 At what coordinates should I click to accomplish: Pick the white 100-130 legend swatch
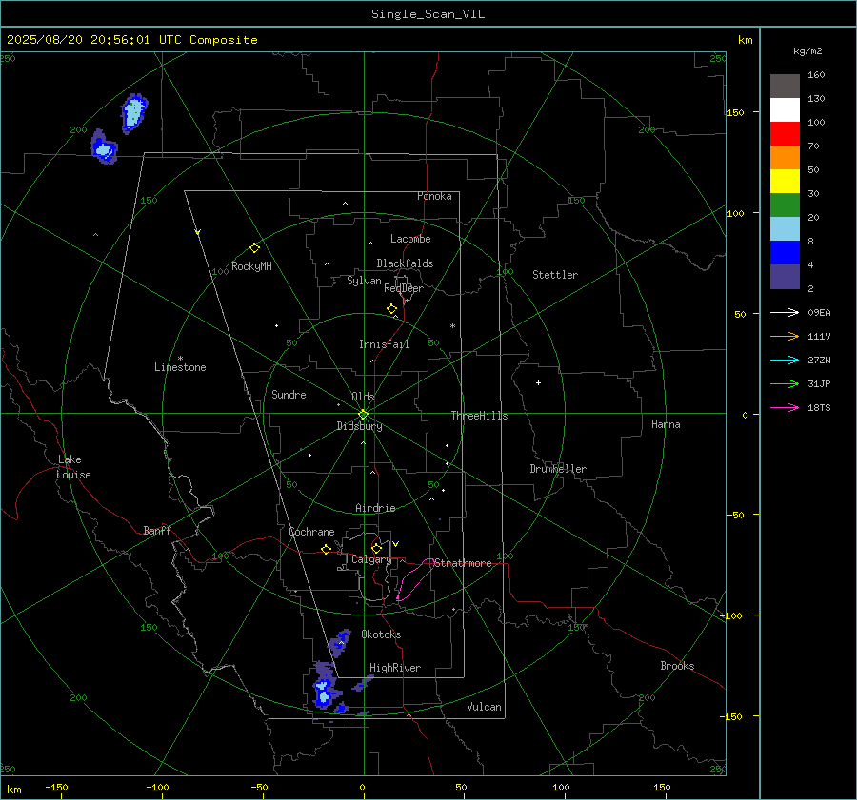[785, 109]
